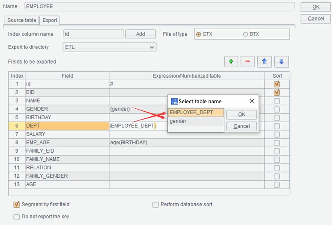Uncheck Segment by first field
This screenshot has width=332, height=225.
[16, 205]
